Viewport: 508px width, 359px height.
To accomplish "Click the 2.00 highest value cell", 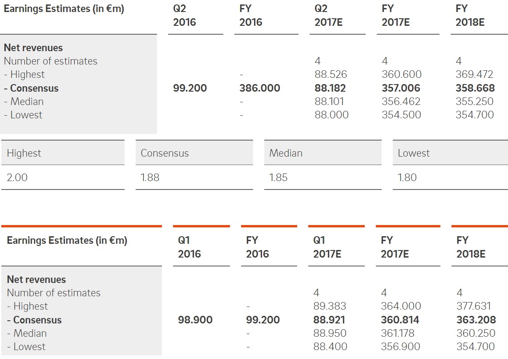I will pos(17,177).
